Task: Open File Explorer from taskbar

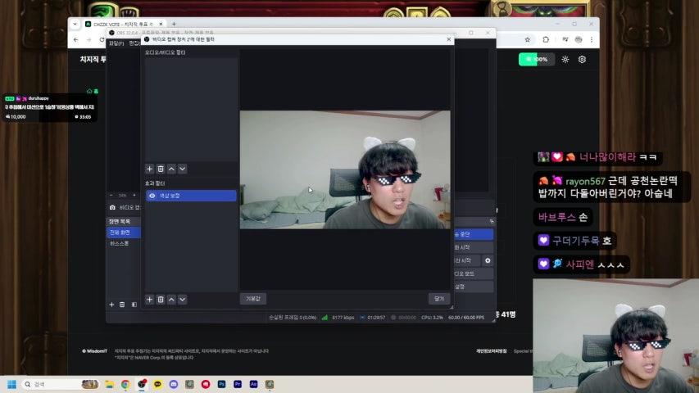Action: 109,384
